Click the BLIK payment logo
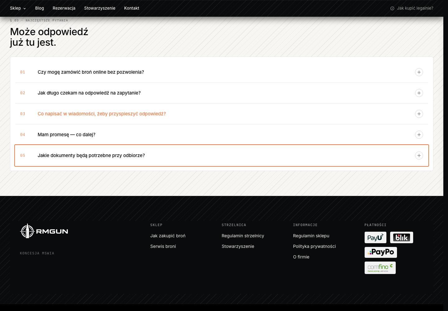 coord(401,238)
